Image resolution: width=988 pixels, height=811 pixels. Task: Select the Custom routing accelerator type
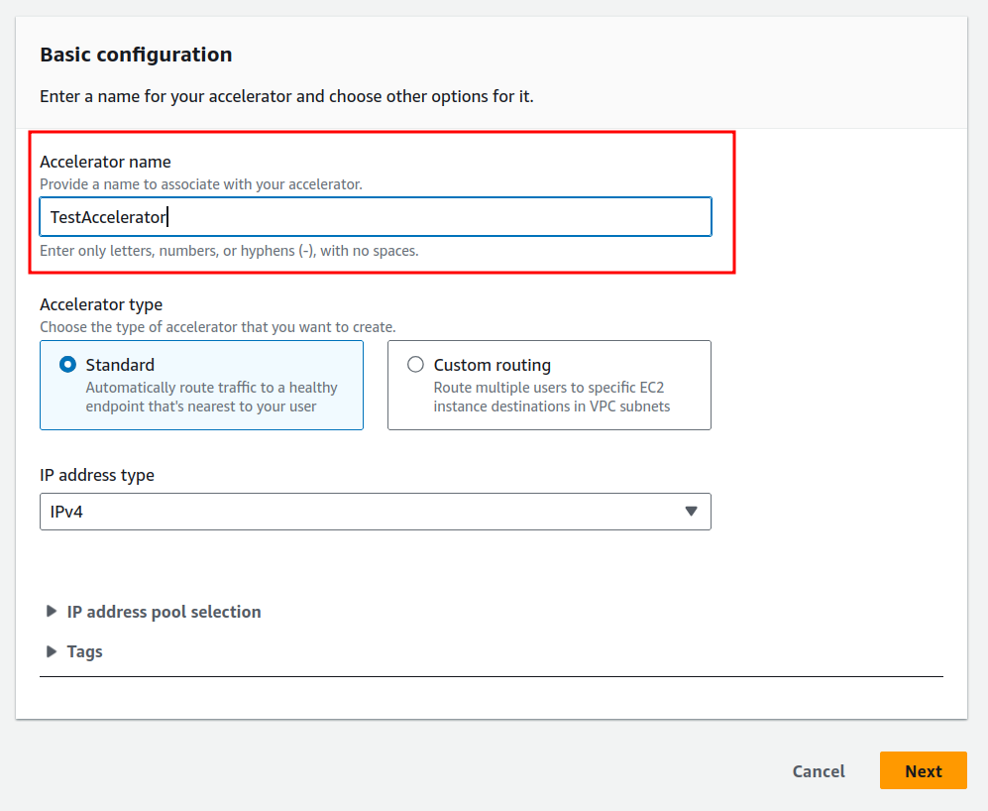tap(548, 385)
